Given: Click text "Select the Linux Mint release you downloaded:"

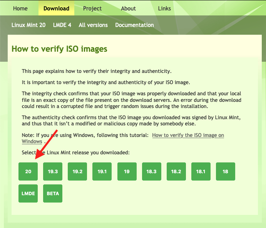Looking at the screenshot, I should [x=76, y=152].
